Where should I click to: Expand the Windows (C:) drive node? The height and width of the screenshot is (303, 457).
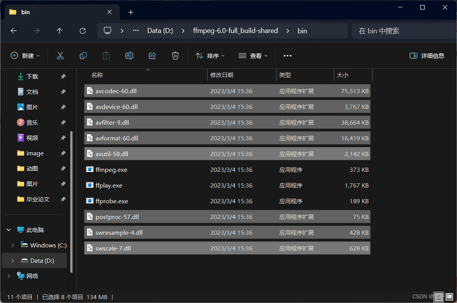tap(13, 245)
